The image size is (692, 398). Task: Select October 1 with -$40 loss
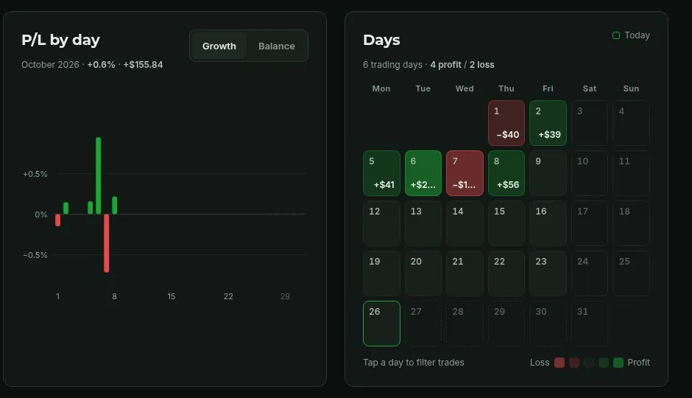[506, 123]
